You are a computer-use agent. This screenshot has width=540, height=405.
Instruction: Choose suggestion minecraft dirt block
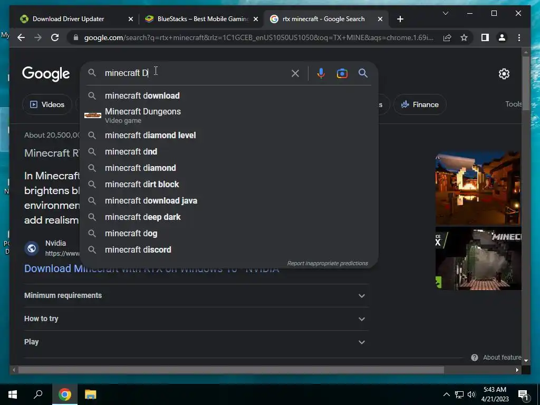[x=229, y=184]
